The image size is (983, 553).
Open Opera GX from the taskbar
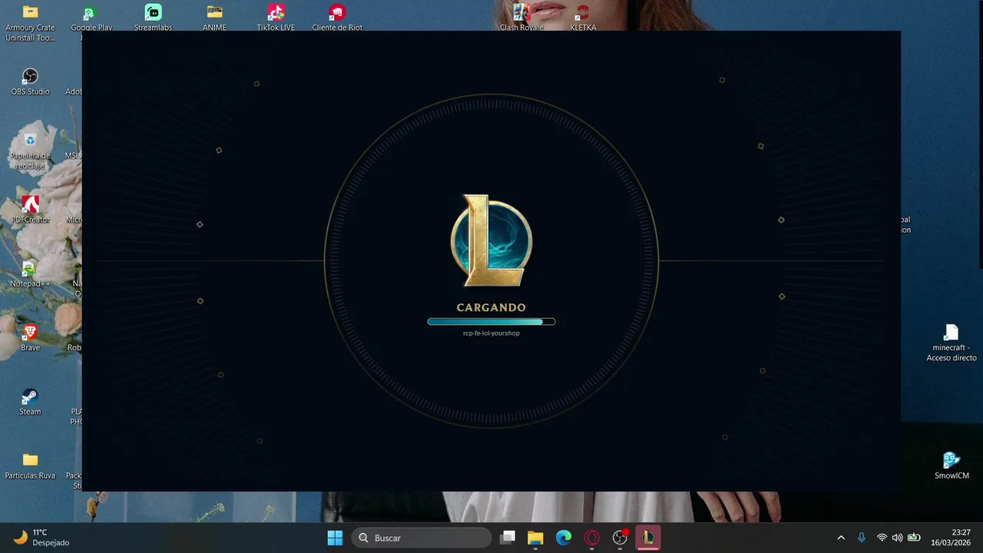[x=592, y=538]
